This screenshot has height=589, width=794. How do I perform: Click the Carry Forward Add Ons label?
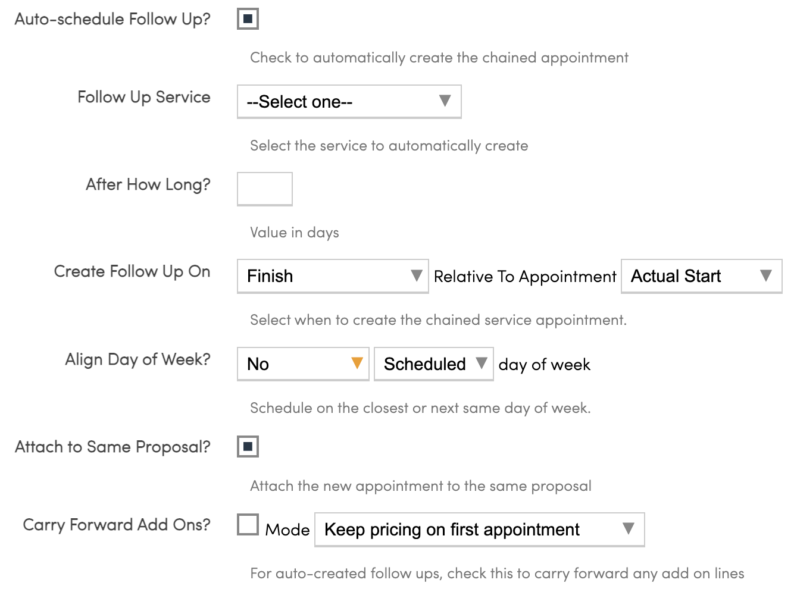coord(117,525)
